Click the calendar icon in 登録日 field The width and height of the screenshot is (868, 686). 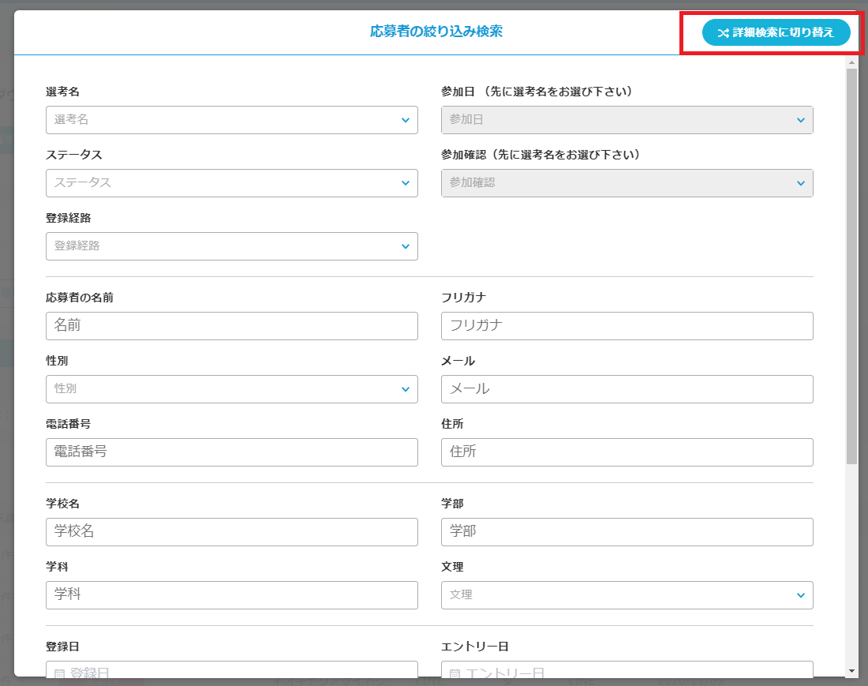pyautogui.click(x=60, y=673)
